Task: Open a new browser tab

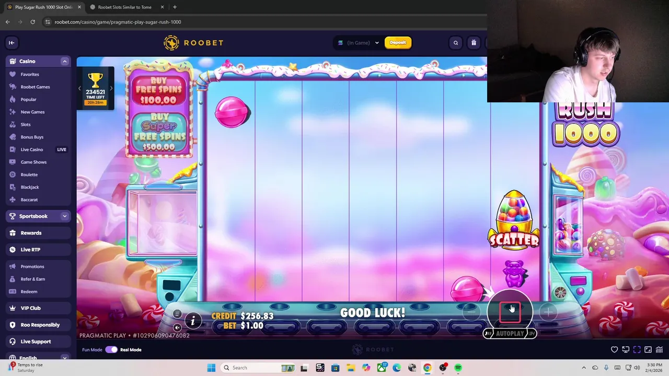Action: pyautogui.click(x=175, y=7)
